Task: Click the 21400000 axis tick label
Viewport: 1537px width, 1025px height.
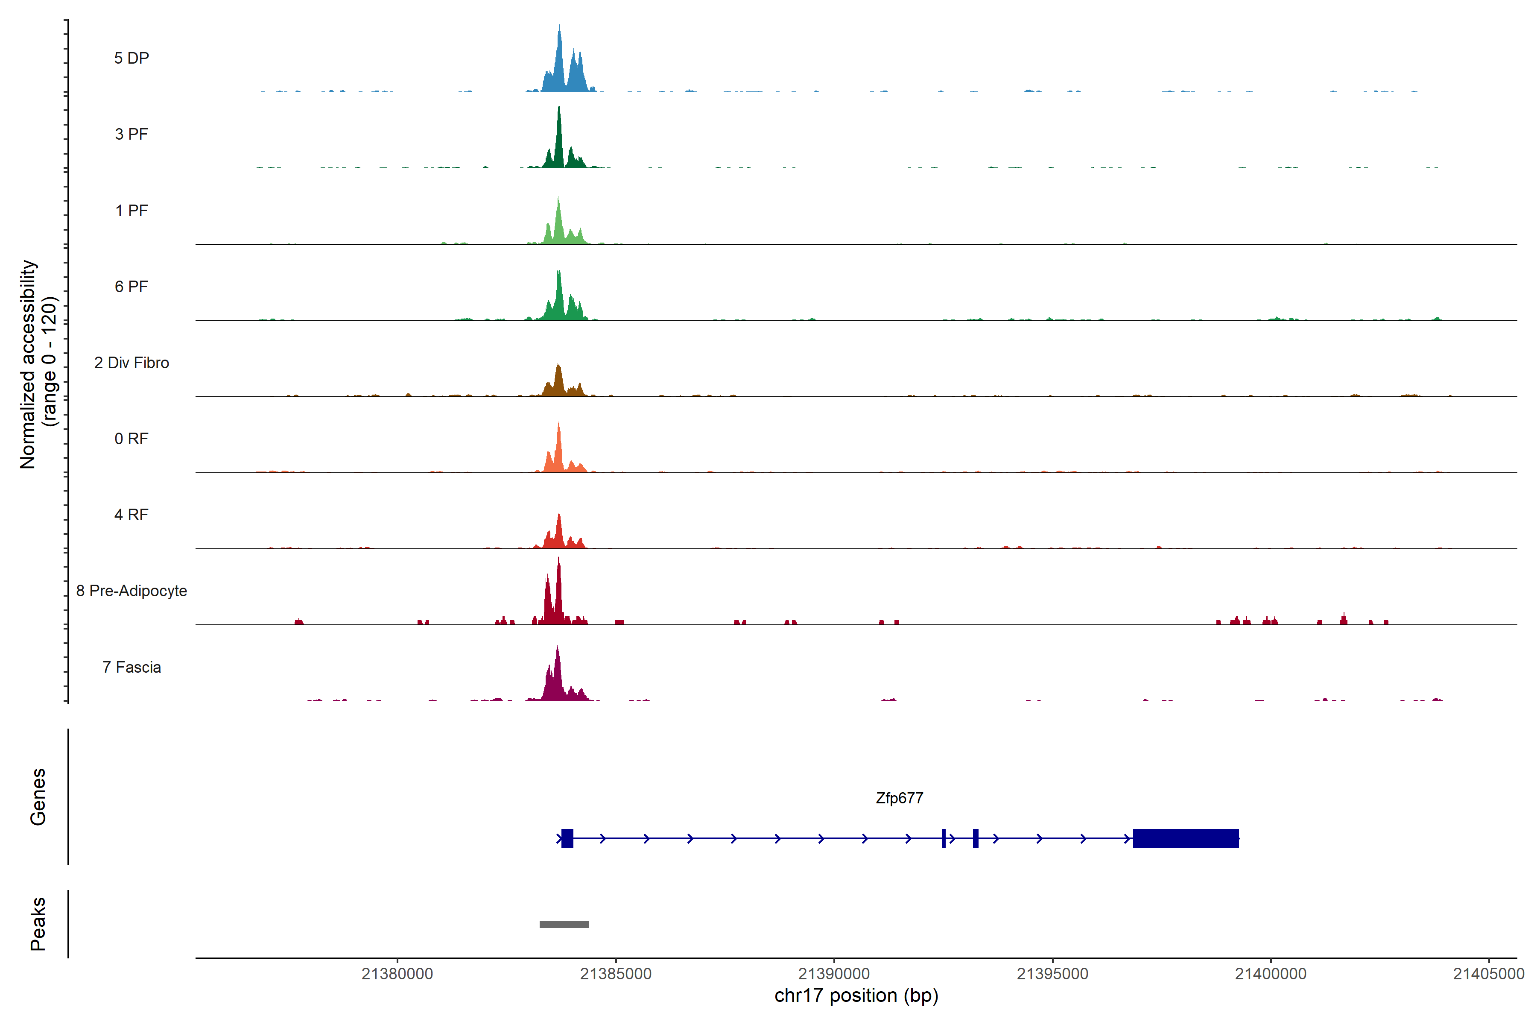Action: (1271, 974)
